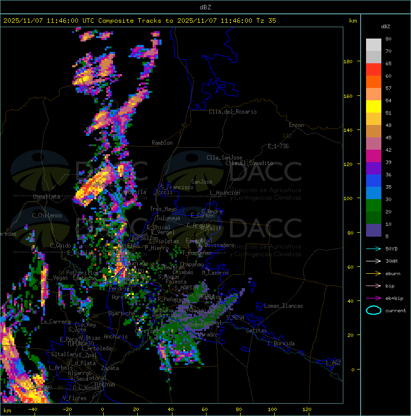This screenshot has height=416, width=411.
Task: Click the white 30HM arrow legend icon
Action: pos(373,261)
